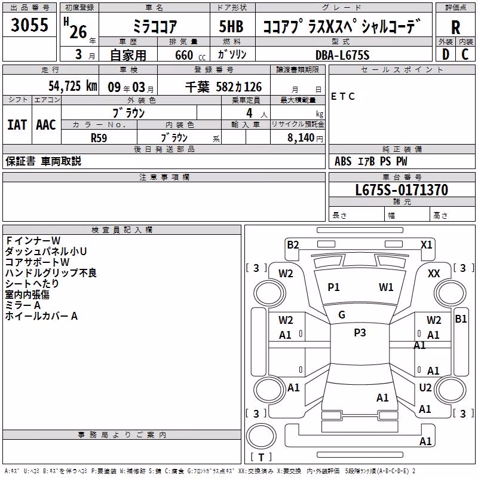478x478 pixels.
Task: Select inspector note 室内内張傷
Action: pos(27,295)
